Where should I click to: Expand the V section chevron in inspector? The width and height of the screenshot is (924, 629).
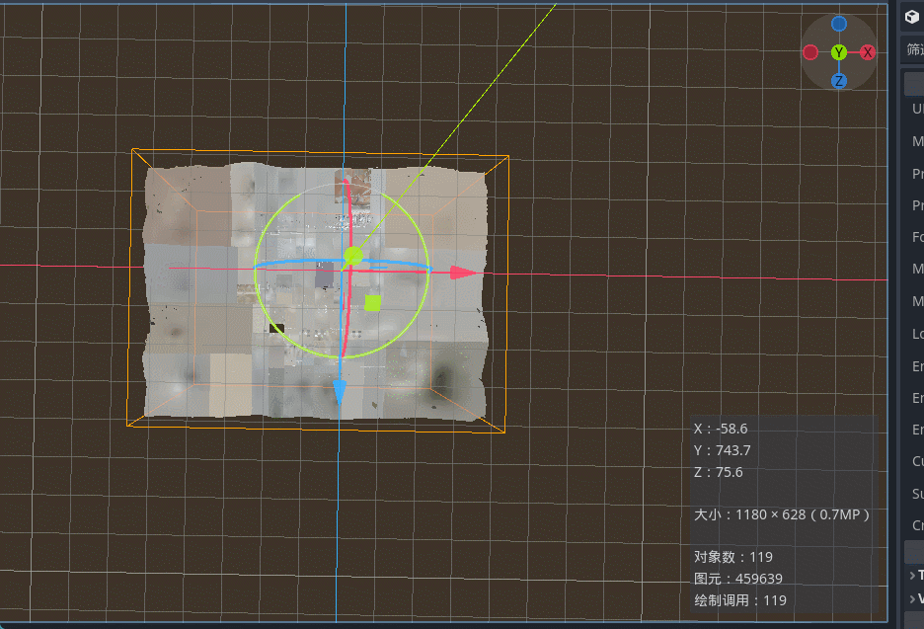pos(911,598)
